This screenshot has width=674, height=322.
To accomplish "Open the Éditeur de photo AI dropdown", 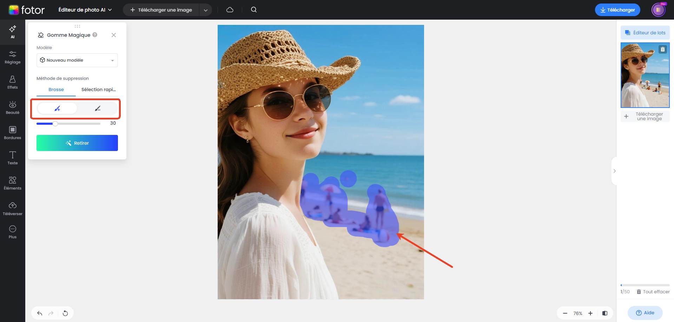I will click(x=84, y=9).
